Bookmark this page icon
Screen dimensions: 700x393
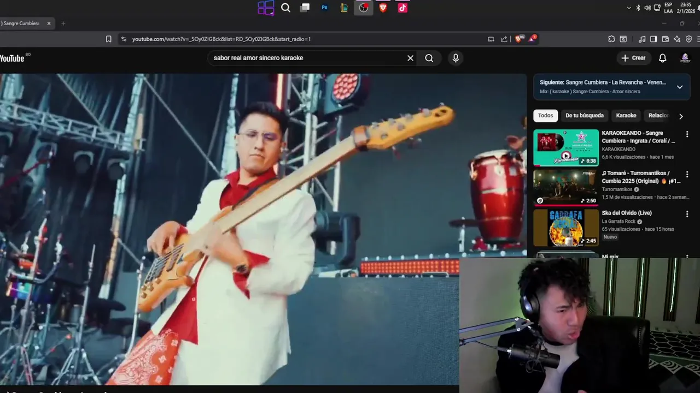pos(109,39)
